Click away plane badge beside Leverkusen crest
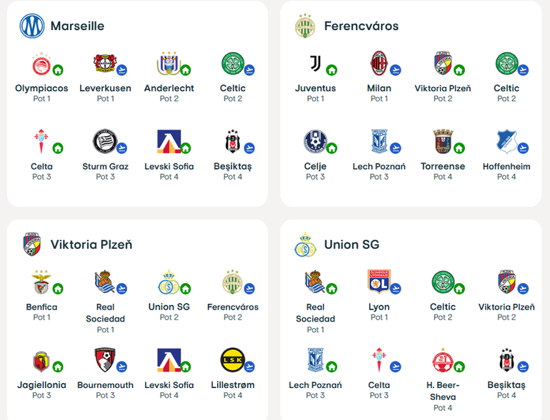550x420 pixels. pos(121,70)
